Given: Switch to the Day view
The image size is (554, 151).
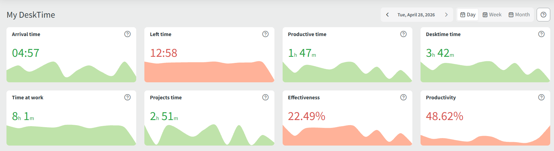Looking at the screenshot, I should click(468, 15).
